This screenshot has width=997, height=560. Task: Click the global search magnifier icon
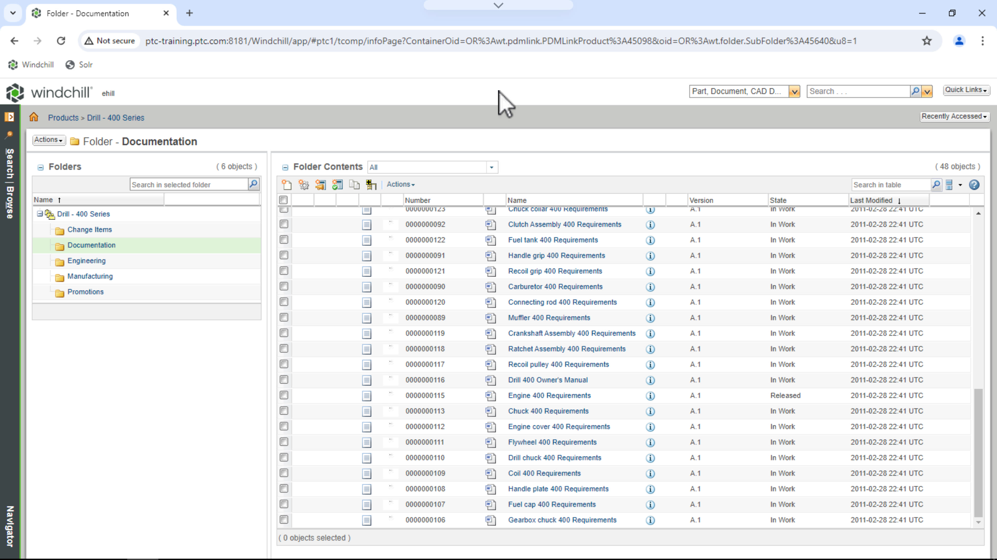915,91
